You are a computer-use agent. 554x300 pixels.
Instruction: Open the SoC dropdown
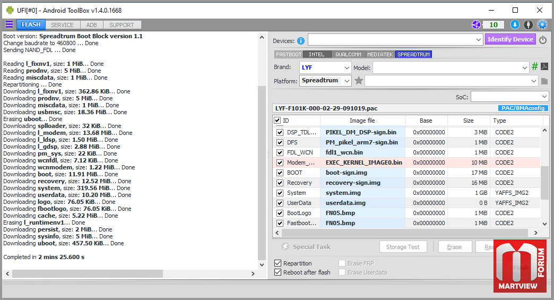(x=509, y=97)
